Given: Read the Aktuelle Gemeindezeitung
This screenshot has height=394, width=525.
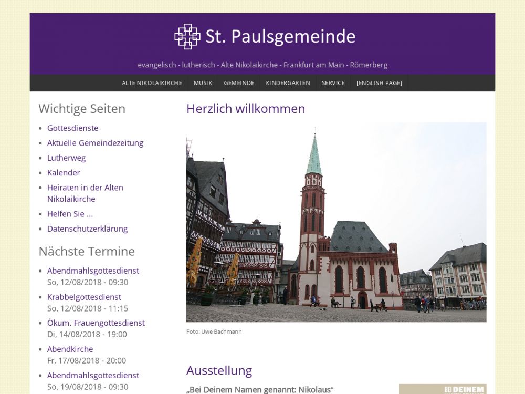Looking at the screenshot, I should click(95, 143).
